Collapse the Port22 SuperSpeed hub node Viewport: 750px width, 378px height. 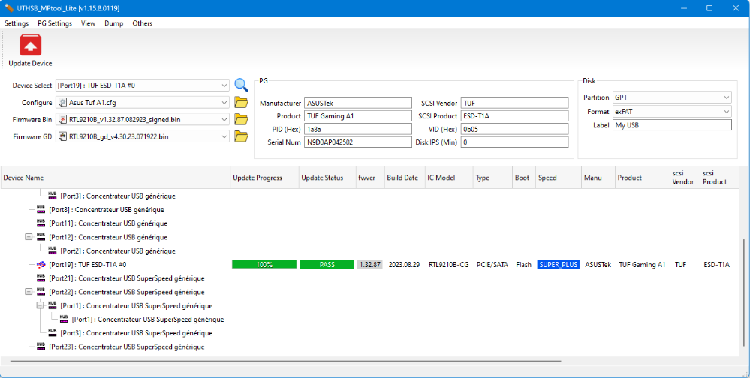coord(29,292)
